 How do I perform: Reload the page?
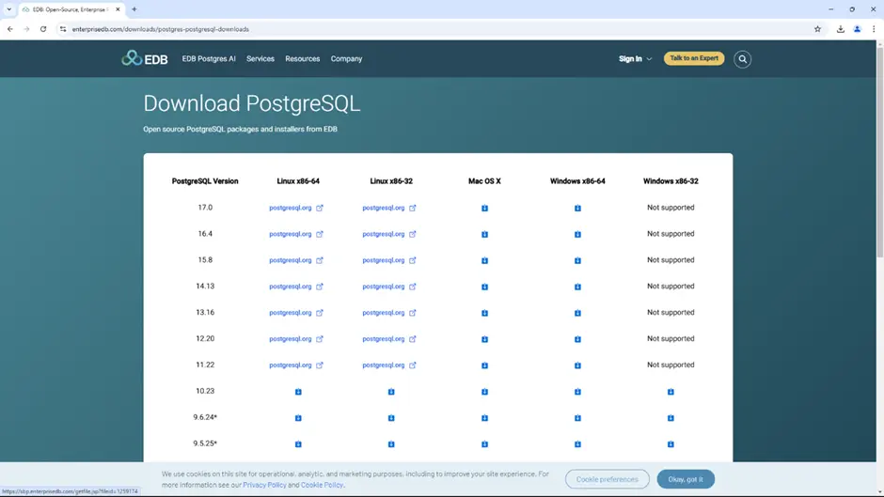click(x=43, y=29)
